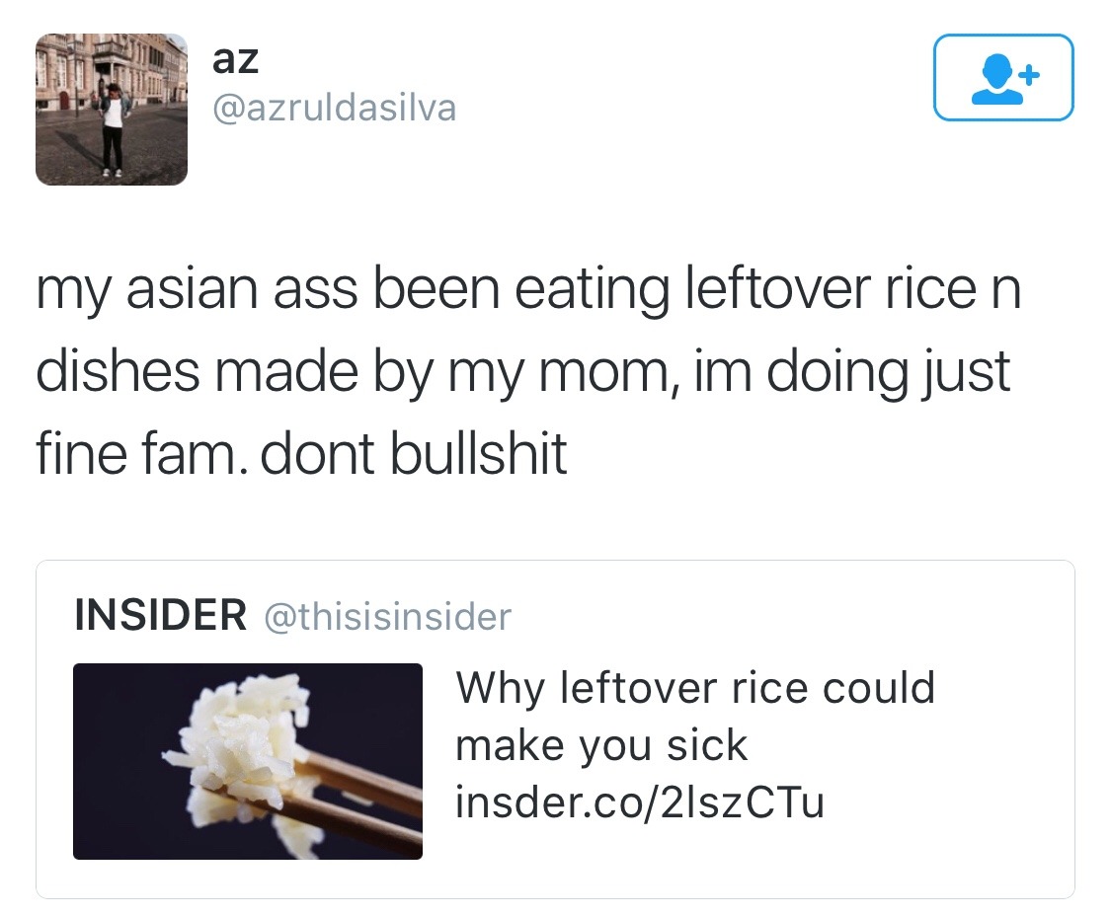Screen dimensions: 1111x917
Task: Click the @azruldasilva handle
Action: coord(335,109)
